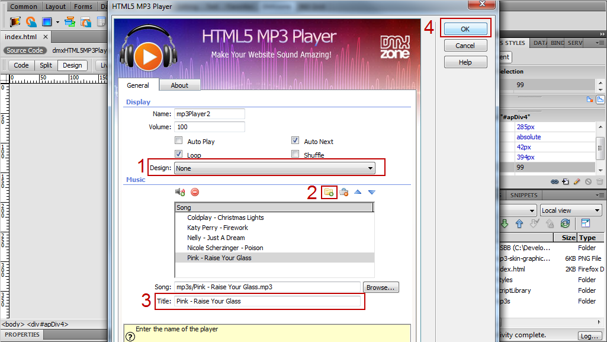Click the stacked colored panels icon in Insert bar
This screenshot has width=607, height=342.
coord(70,22)
